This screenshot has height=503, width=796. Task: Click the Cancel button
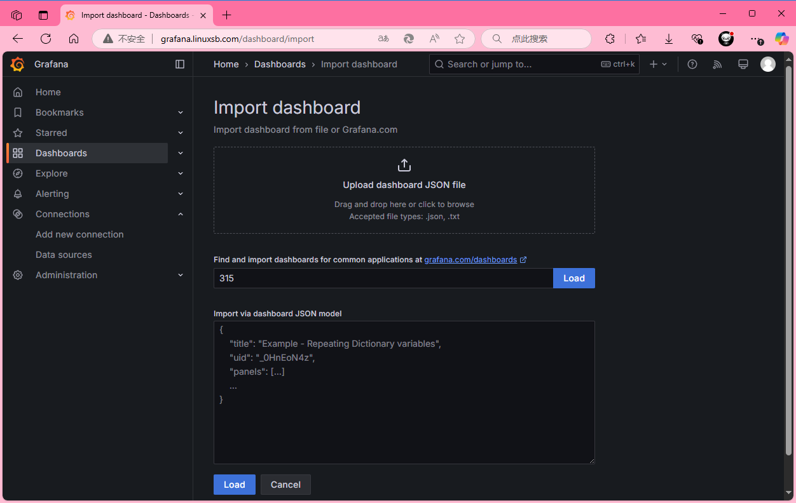285,485
